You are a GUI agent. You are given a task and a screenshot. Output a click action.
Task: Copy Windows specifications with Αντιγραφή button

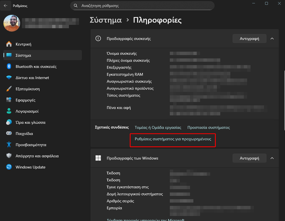tap(250, 158)
